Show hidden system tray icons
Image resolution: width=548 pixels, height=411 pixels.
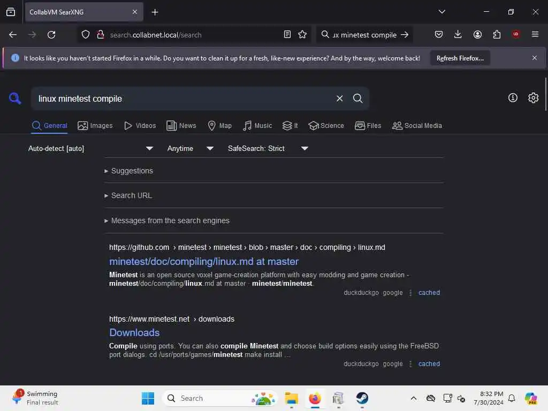coord(414,398)
